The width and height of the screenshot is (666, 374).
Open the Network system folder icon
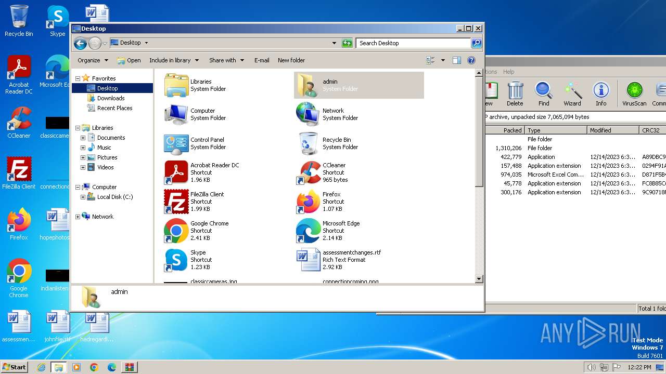click(x=309, y=114)
